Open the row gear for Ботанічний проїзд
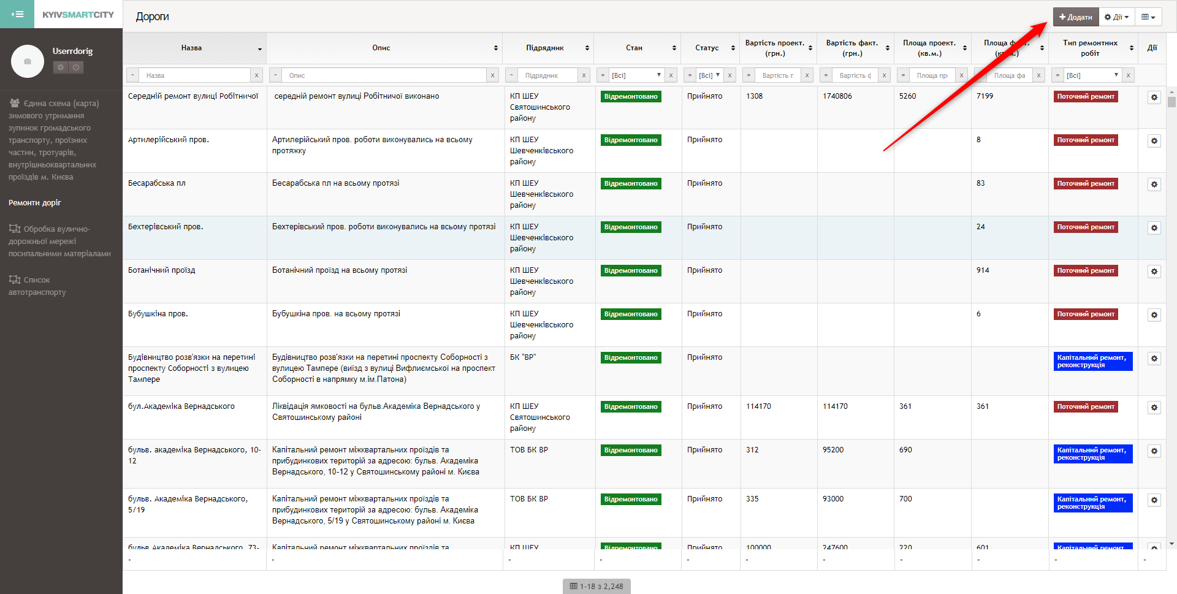1177x594 pixels. coord(1154,272)
